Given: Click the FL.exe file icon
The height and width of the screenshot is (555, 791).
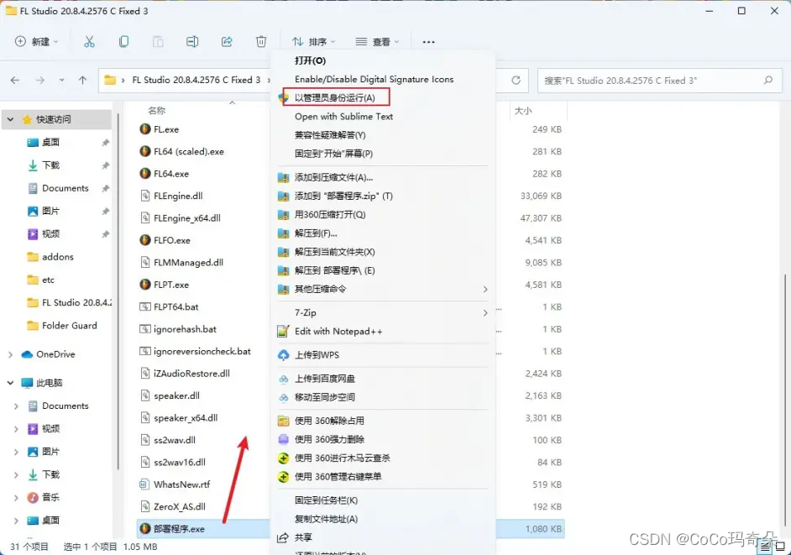Looking at the screenshot, I should pyautogui.click(x=144, y=129).
